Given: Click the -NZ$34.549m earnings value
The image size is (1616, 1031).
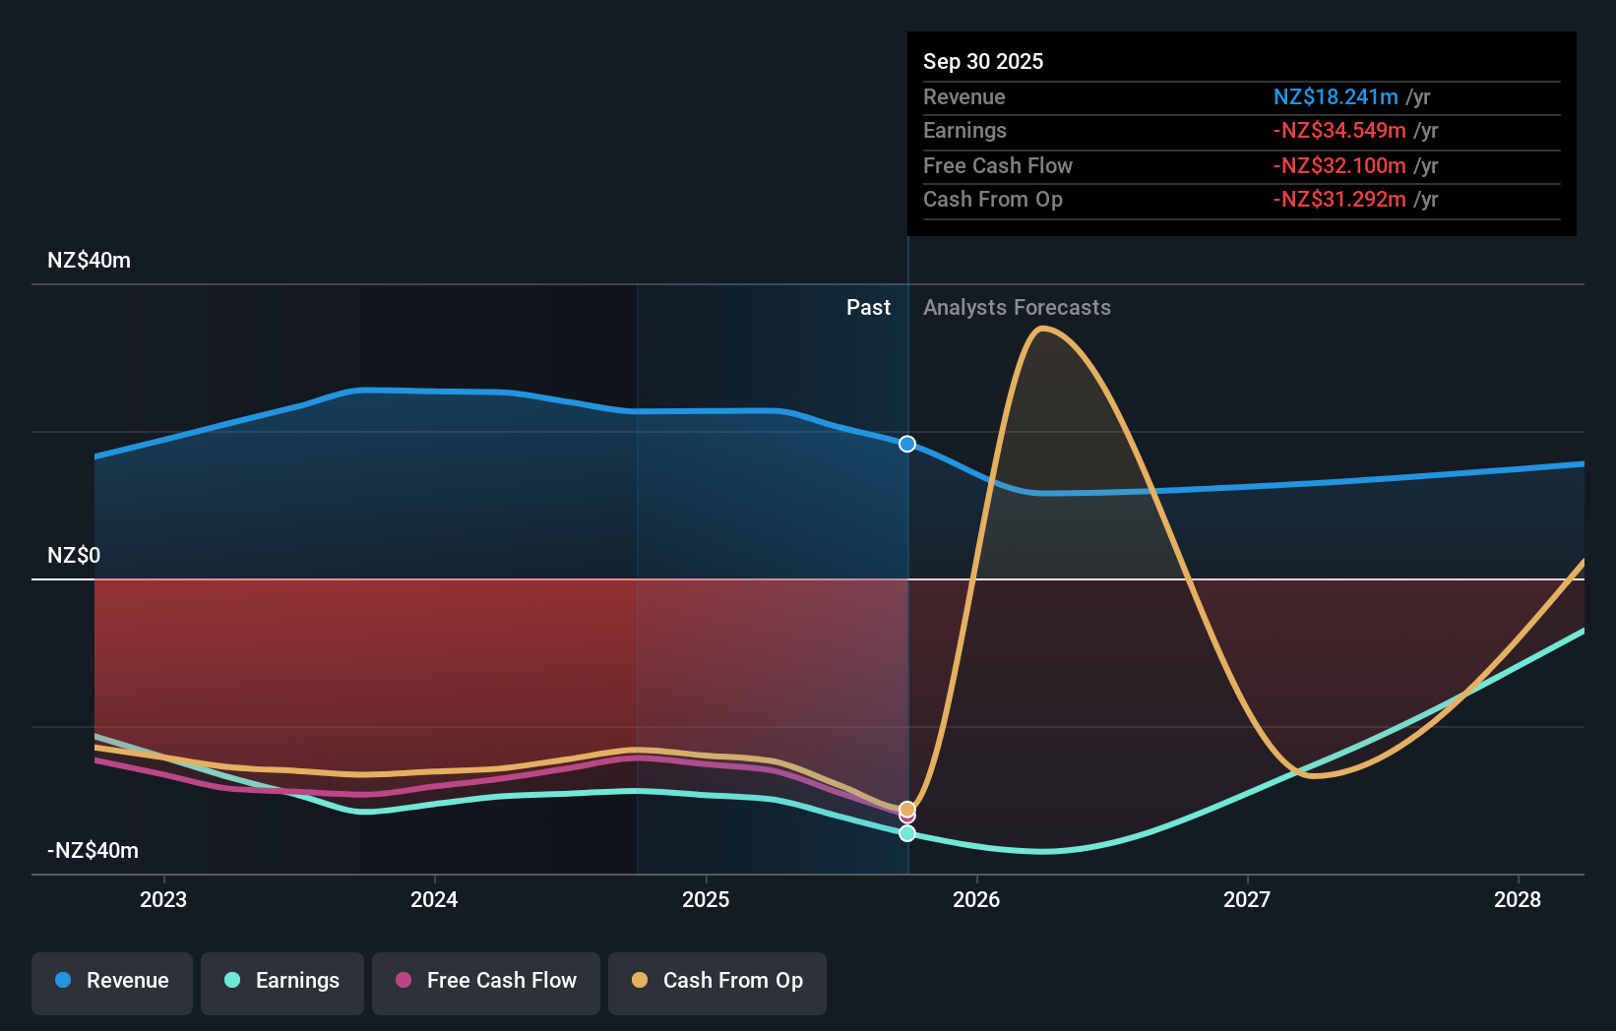Looking at the screenshot, I should coord(1339,131).
